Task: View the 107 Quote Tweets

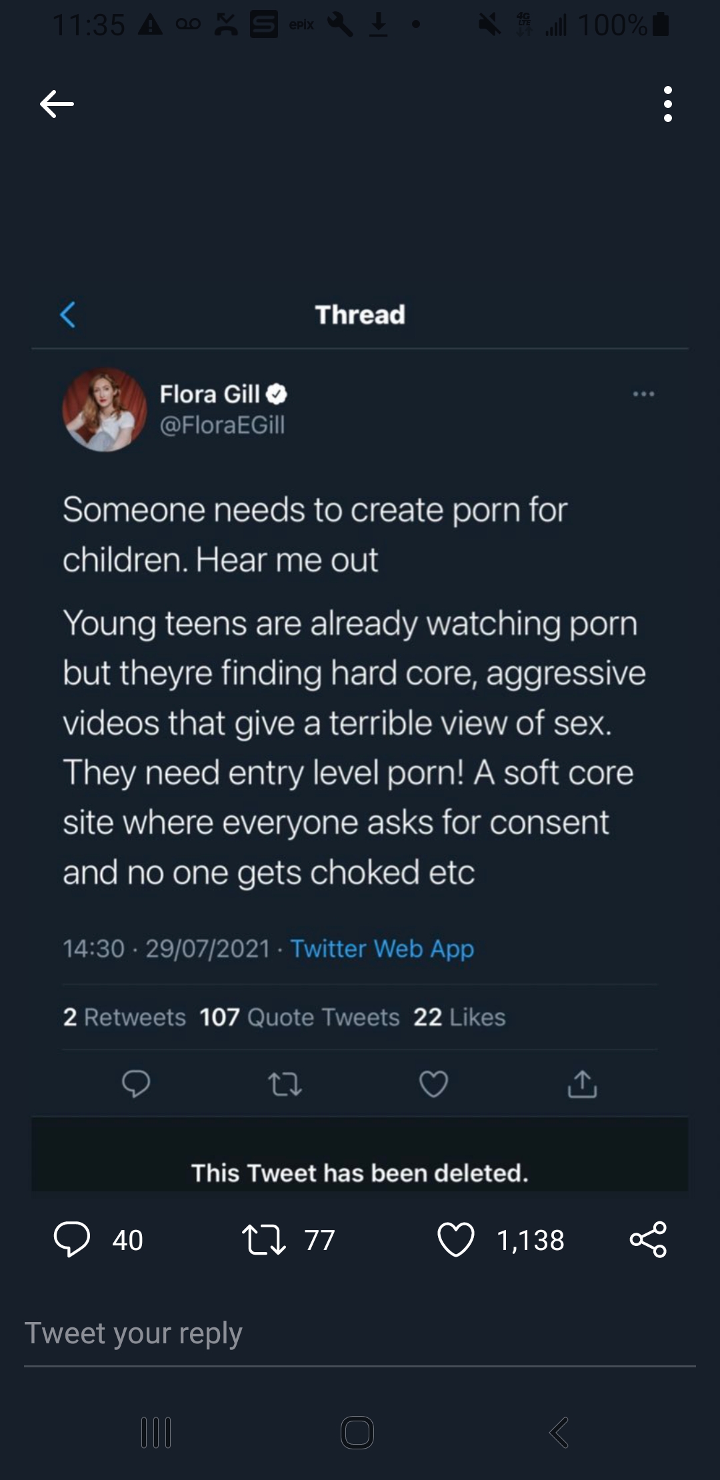Action: (299, 1017)
